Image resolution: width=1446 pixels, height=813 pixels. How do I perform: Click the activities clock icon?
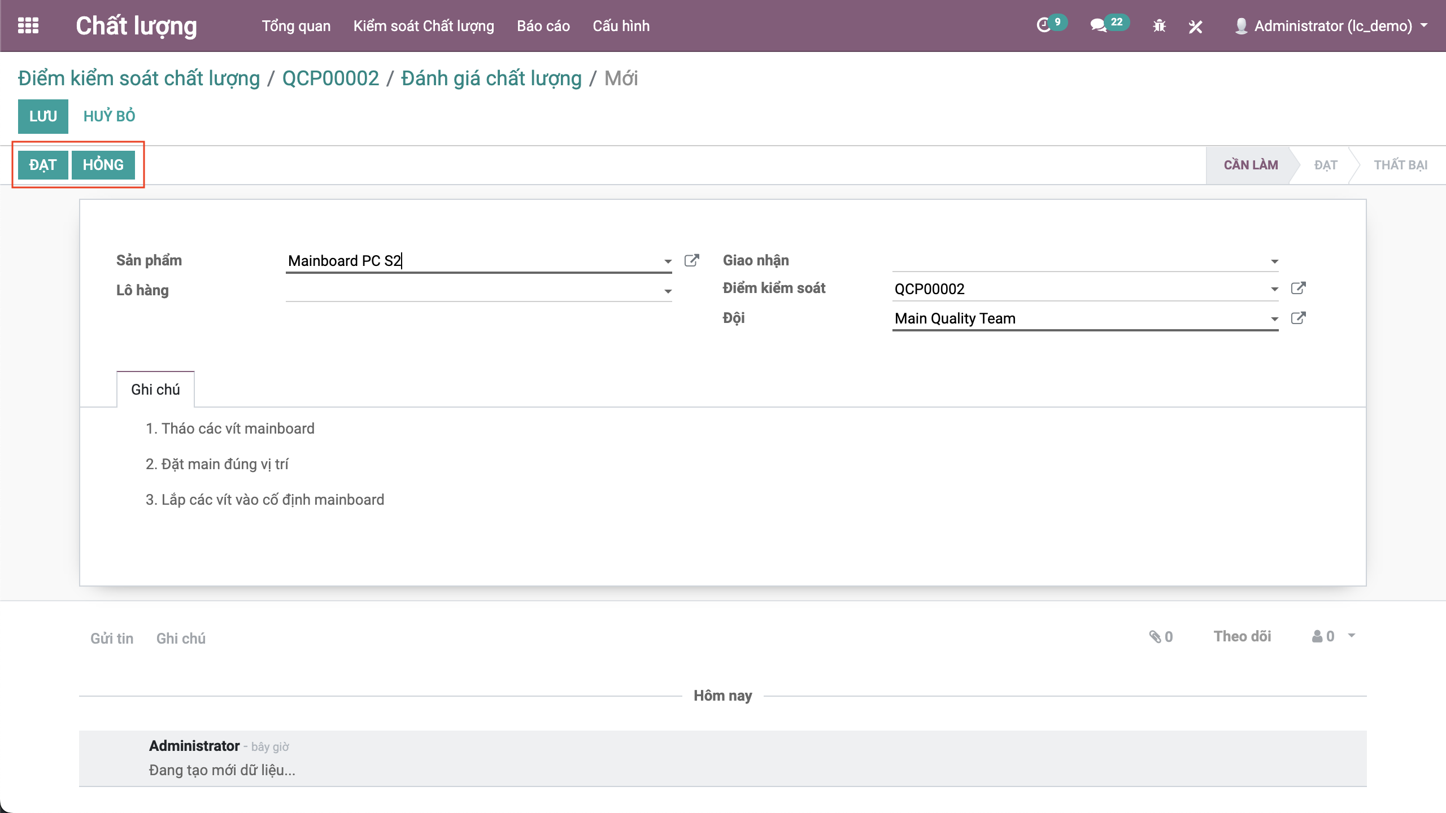tap(1043, 25)
